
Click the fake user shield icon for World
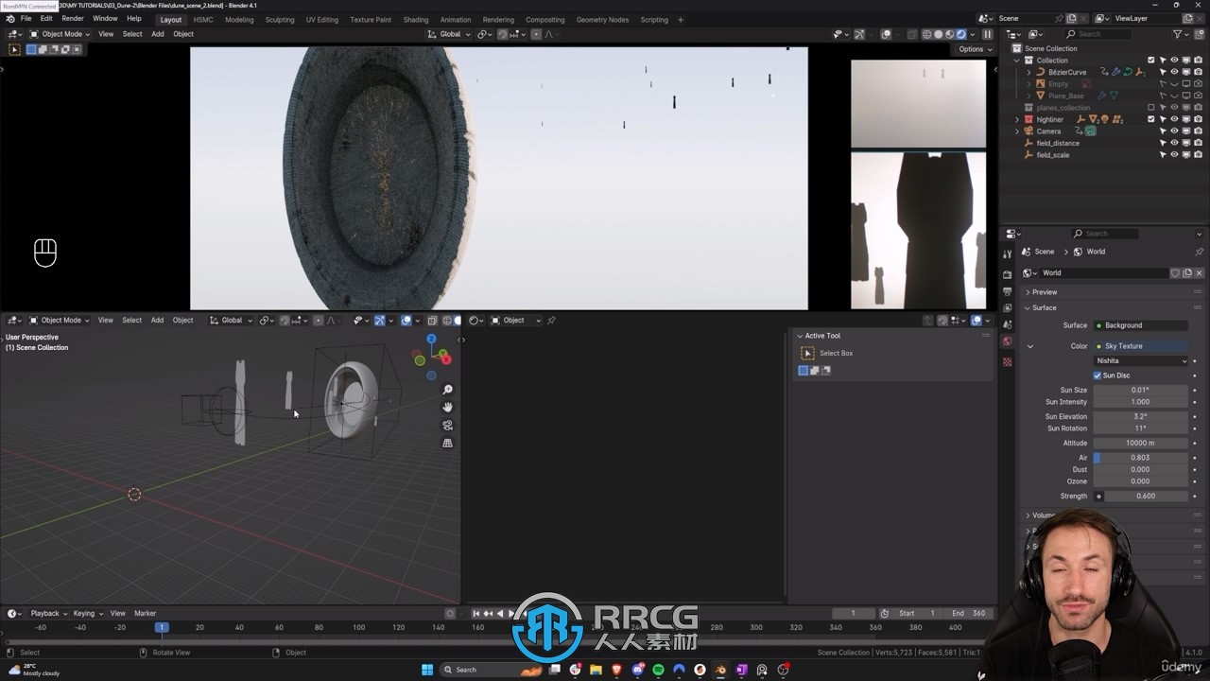[x=1175, y=273]
